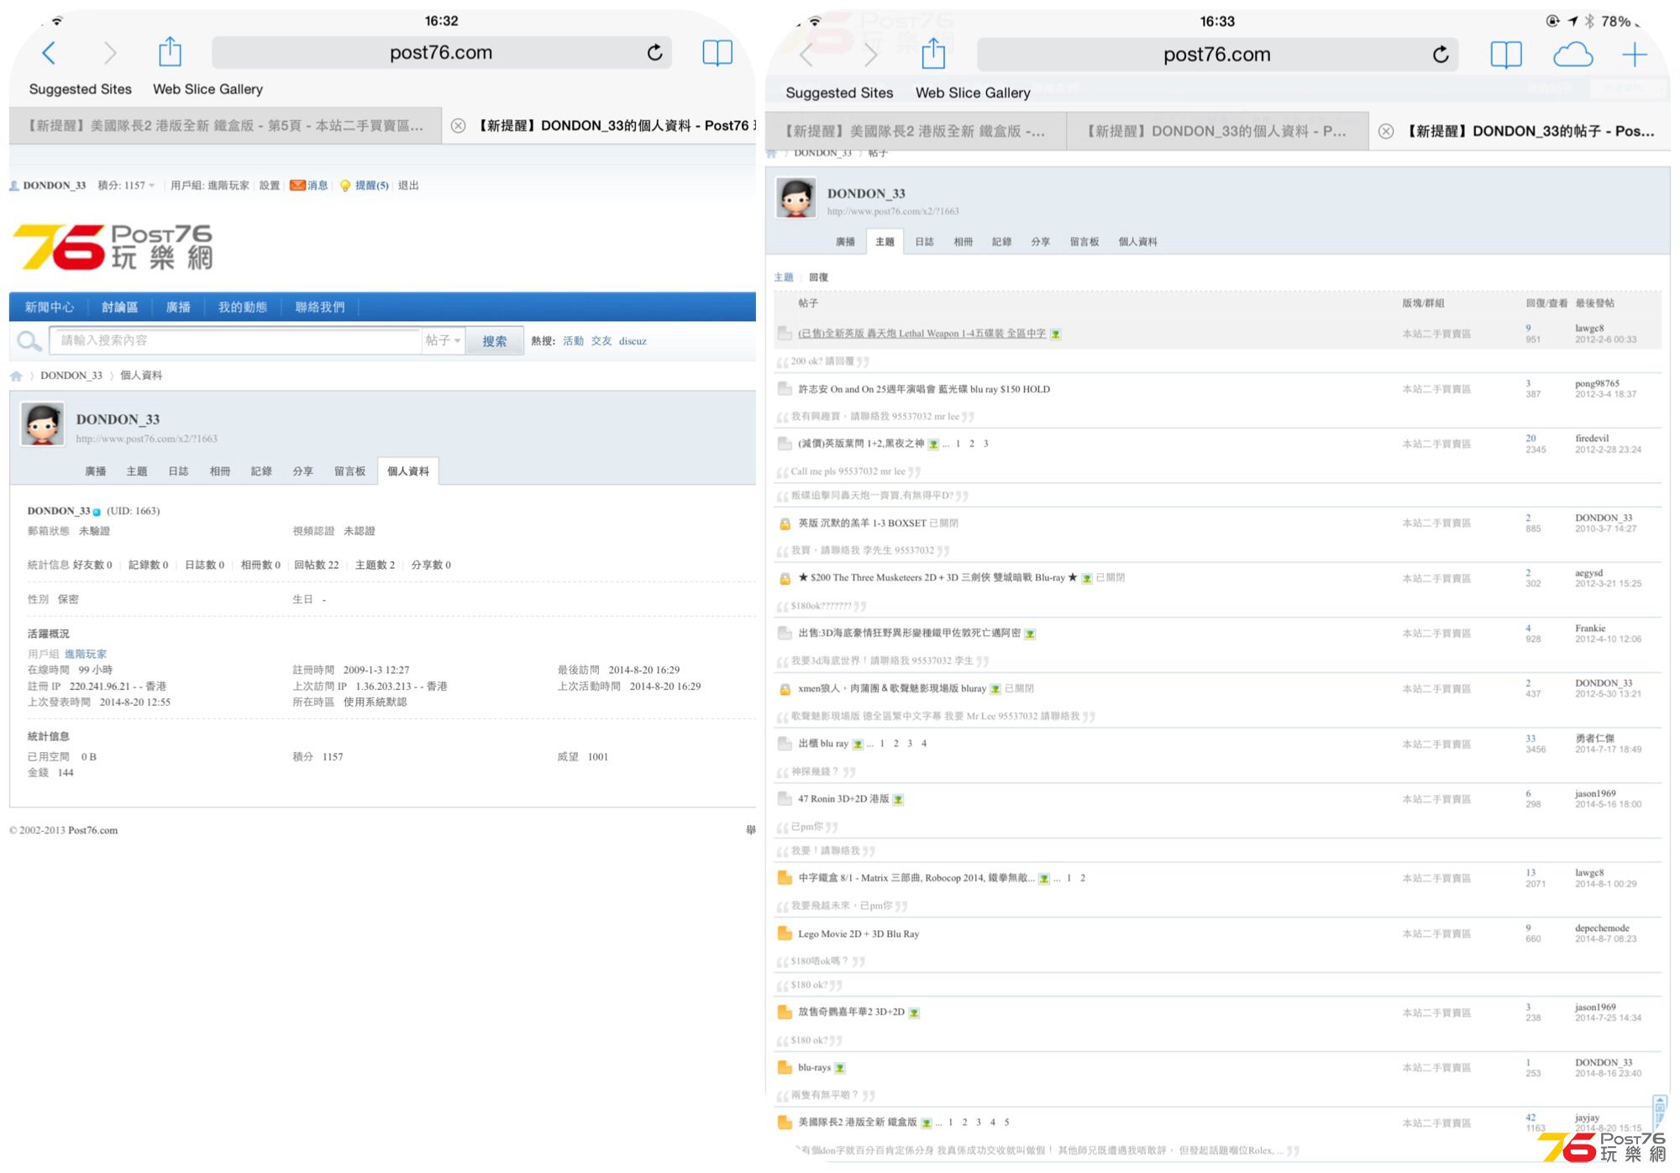
Task: Reload the page in right Safari window
Action: point(1441,55)
